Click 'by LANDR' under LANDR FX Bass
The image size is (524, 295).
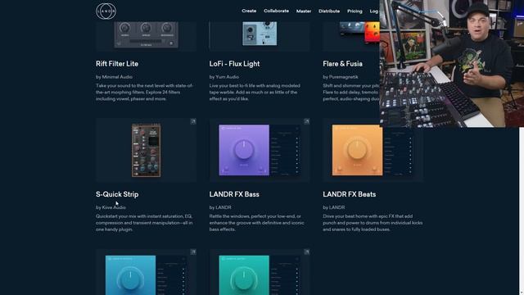pyautogui.click(x=220, y=207)
